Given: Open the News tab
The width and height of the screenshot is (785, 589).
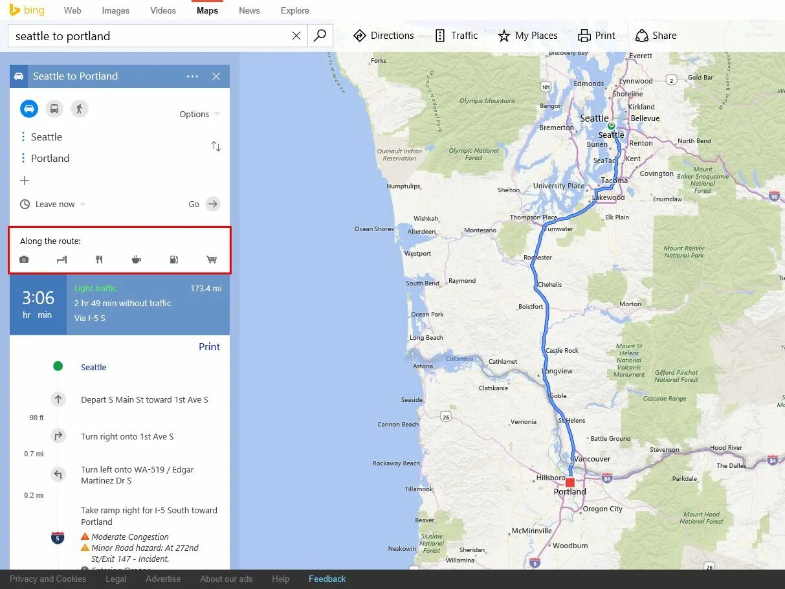Looking at the screenshot, I should point(249,10).
